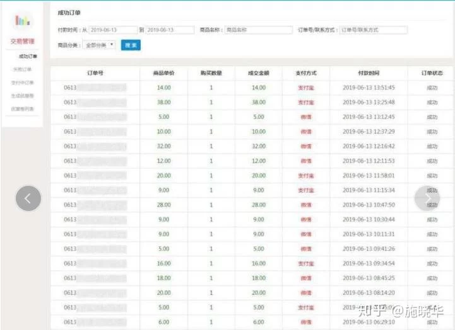Click 微信 link in the 13:12:45 row
This screenshot has width=455, height=330.
tap(306, 117)
